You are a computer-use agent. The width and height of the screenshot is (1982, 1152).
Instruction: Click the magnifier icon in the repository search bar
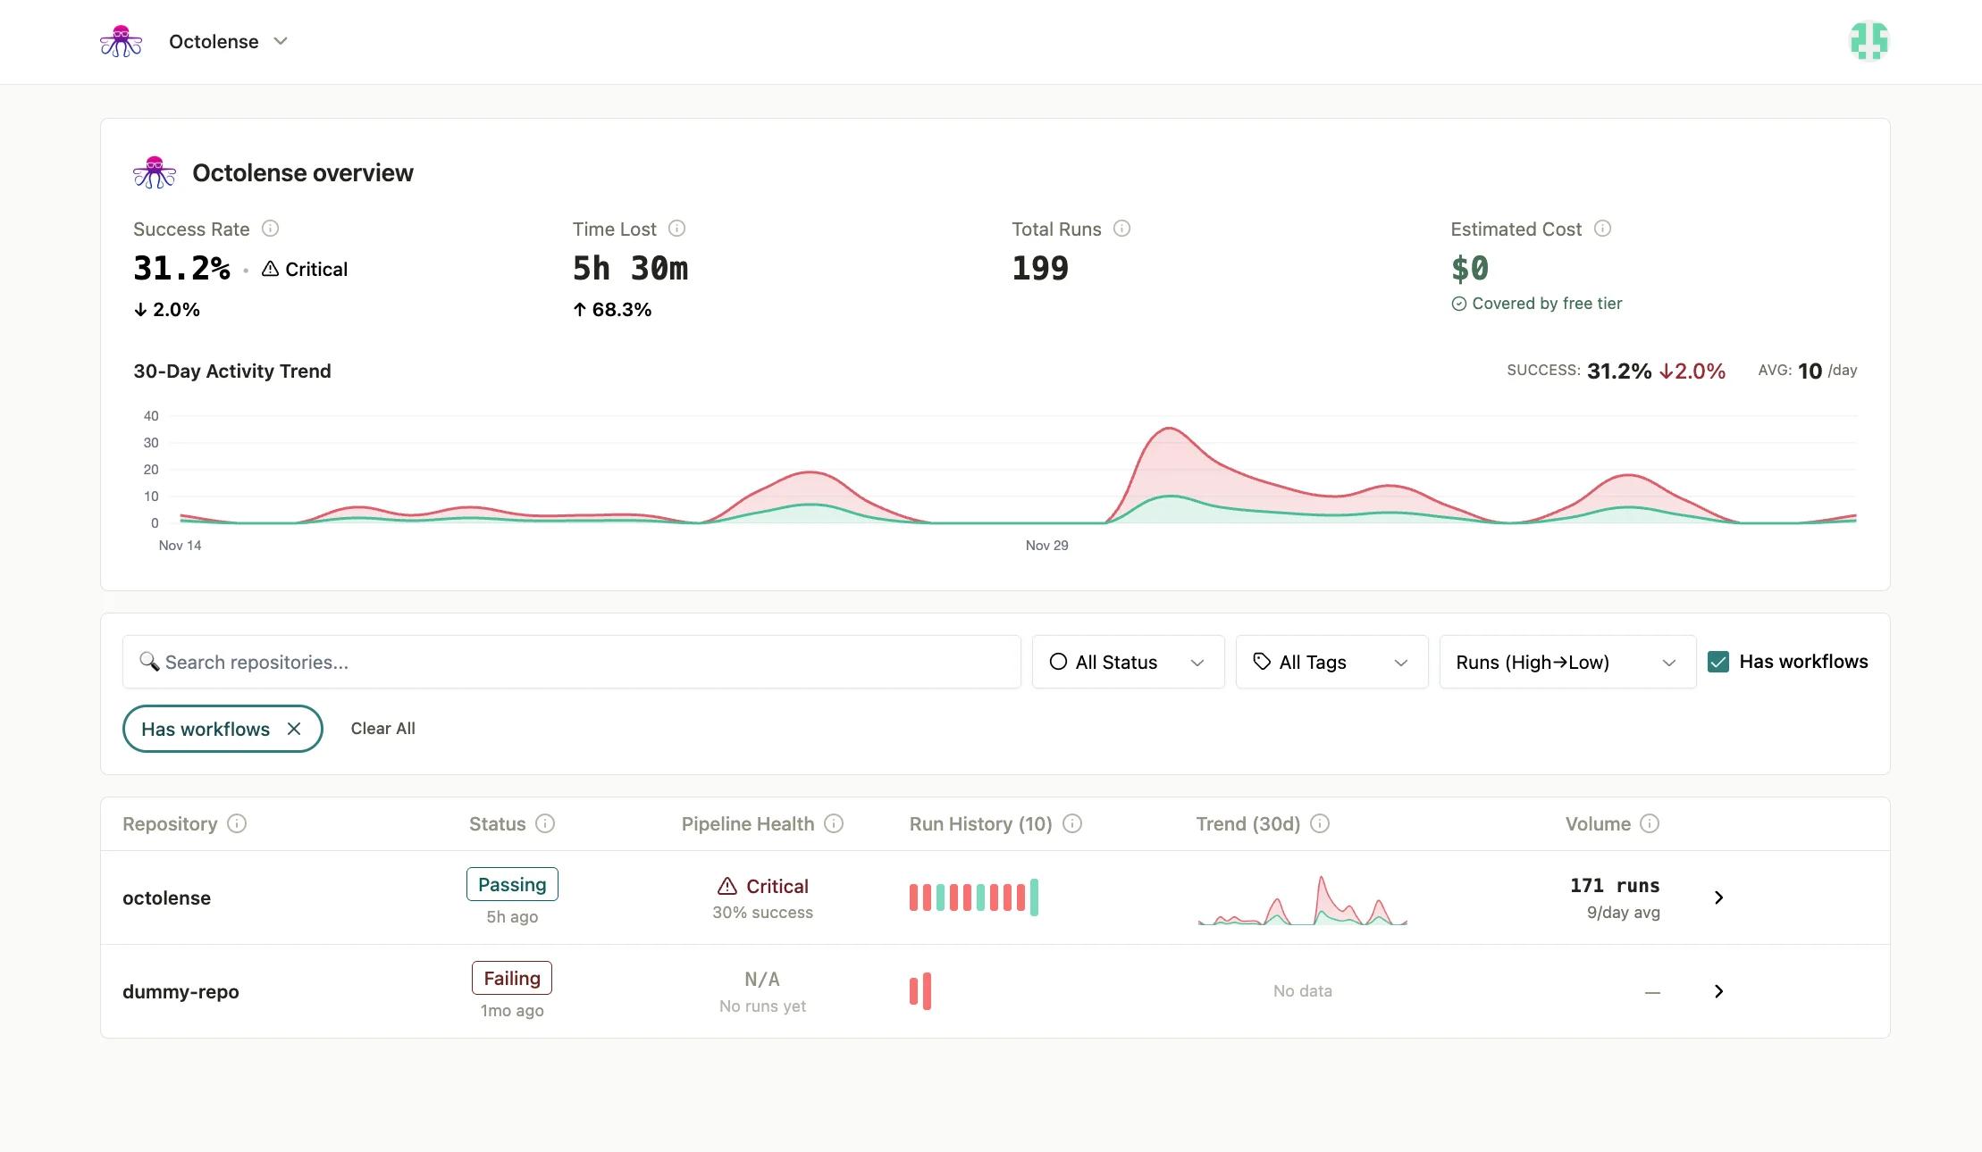150,662
